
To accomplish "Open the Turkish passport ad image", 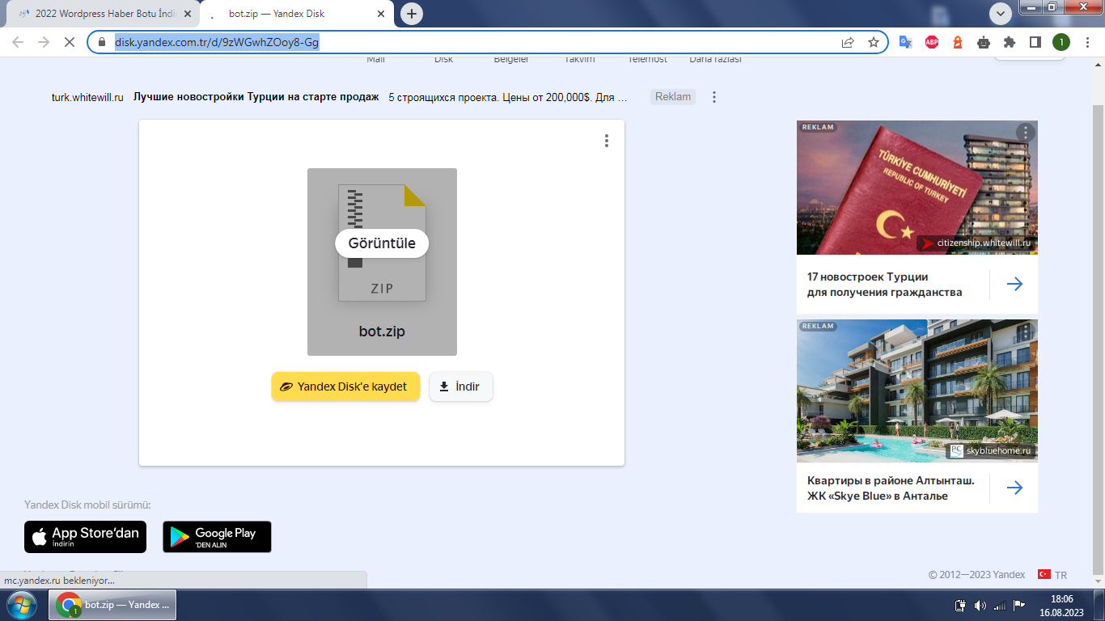I will click(917, 188).
